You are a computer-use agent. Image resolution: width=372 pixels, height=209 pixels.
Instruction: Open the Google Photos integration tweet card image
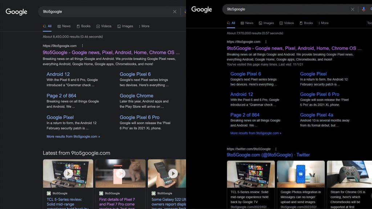click(301, 175)
